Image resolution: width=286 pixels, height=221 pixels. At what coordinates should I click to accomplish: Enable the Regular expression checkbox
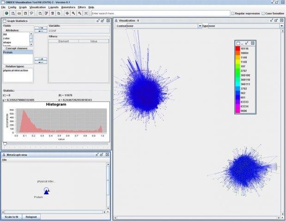click(232, 13)
